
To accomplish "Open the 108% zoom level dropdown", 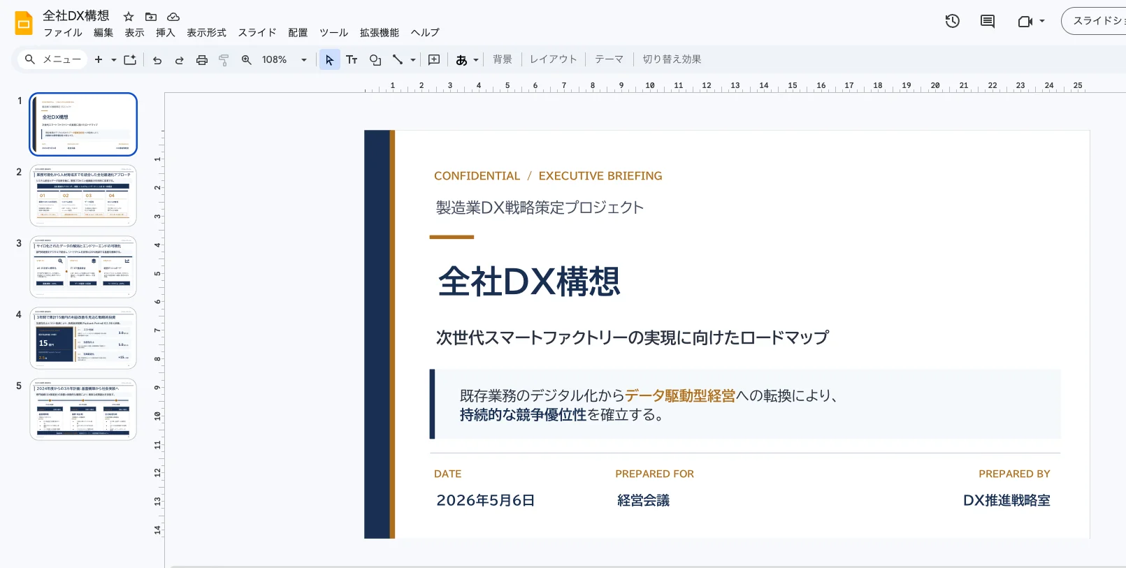I will [x=284, y=59].
